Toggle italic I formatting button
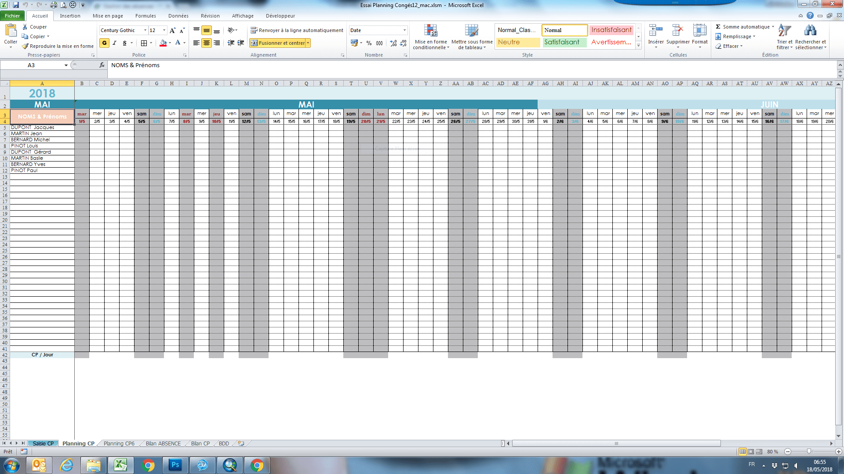This screenshot has width=844, height=474. coord(114,43)
